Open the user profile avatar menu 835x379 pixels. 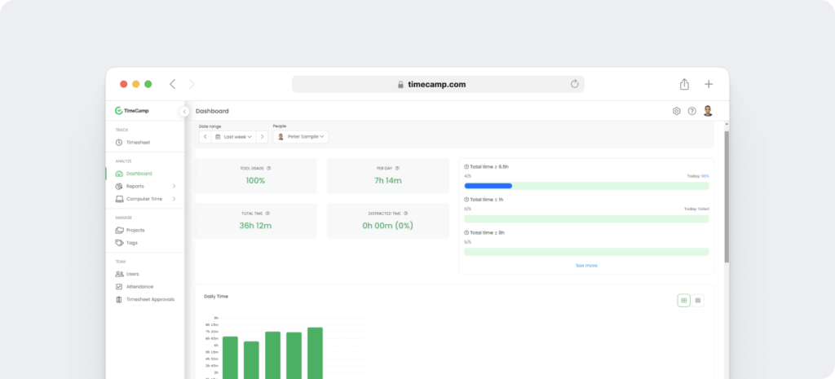(708, 111)
